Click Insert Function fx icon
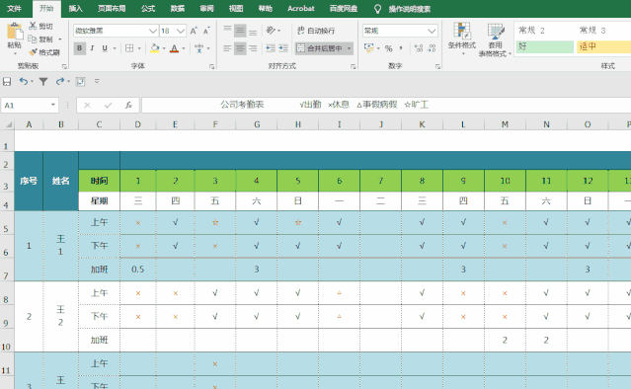The image size is (631, 389). (128, 106)
